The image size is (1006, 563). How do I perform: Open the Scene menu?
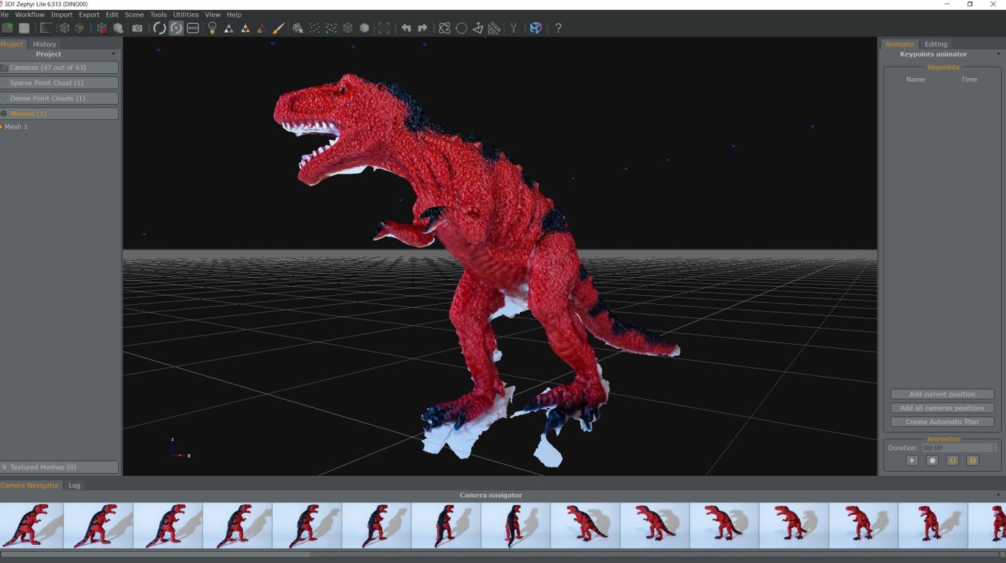(x=134, y=14)
